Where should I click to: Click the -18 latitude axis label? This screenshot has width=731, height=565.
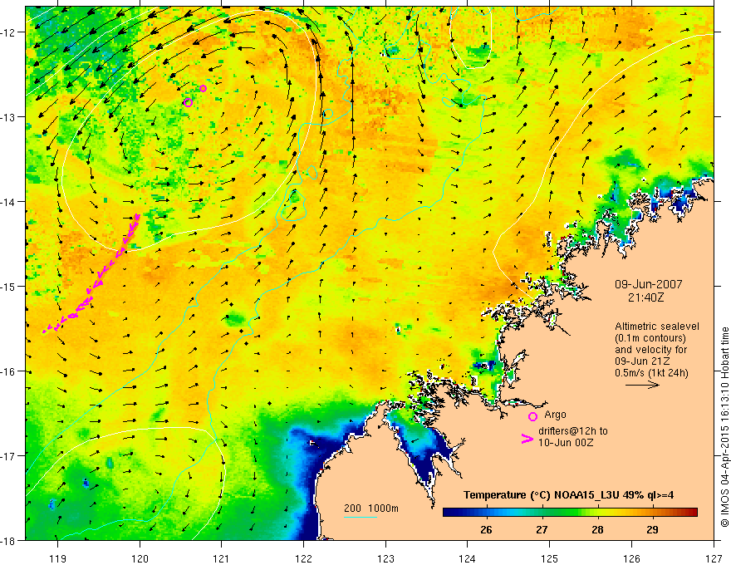click(9, 540)
